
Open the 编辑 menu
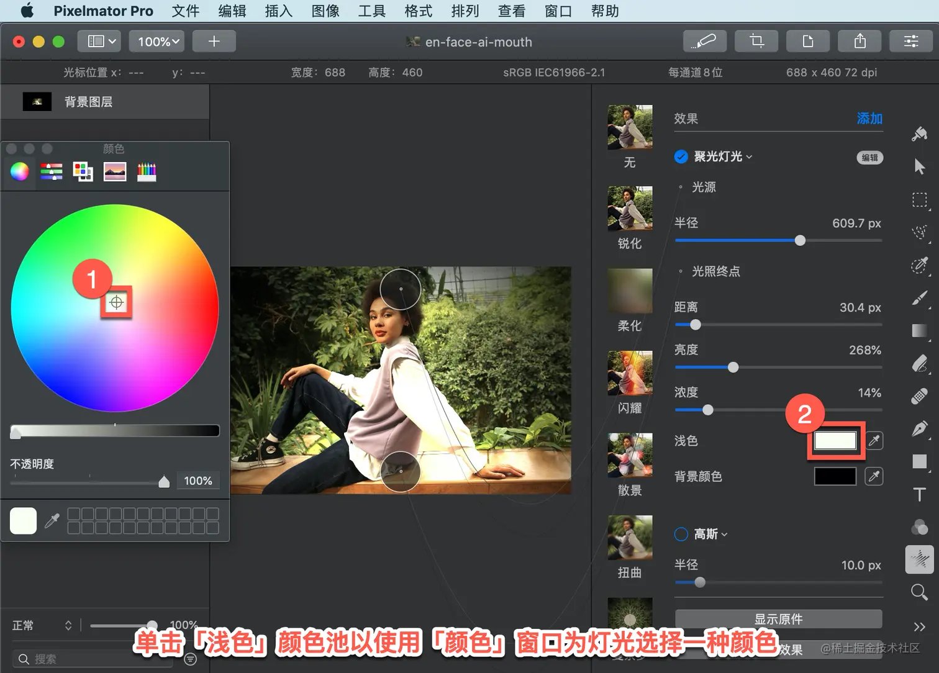click(232, 11)
